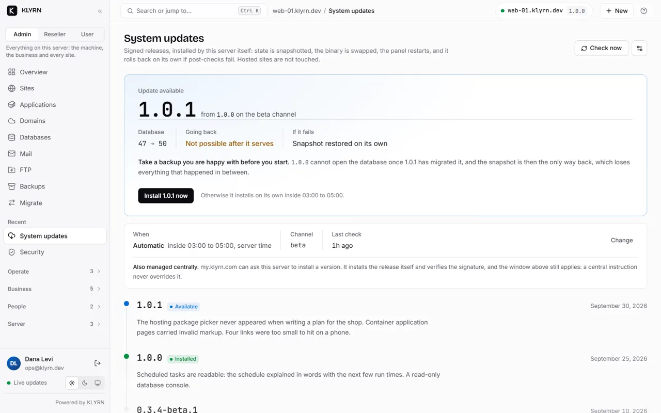Image resolution: width=661 pixels, height=413 pixels.
Task: Click Change for update schedule
Action: tap(622, 240)
